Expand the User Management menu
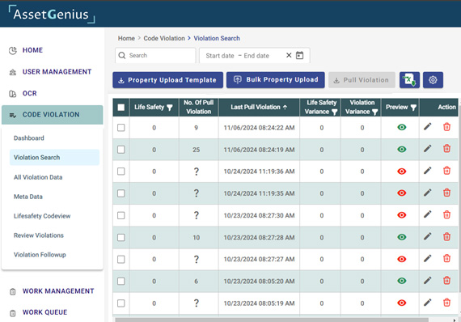This screenshot has height=322, width=461. pyautogui.click(x=57, y=72)
